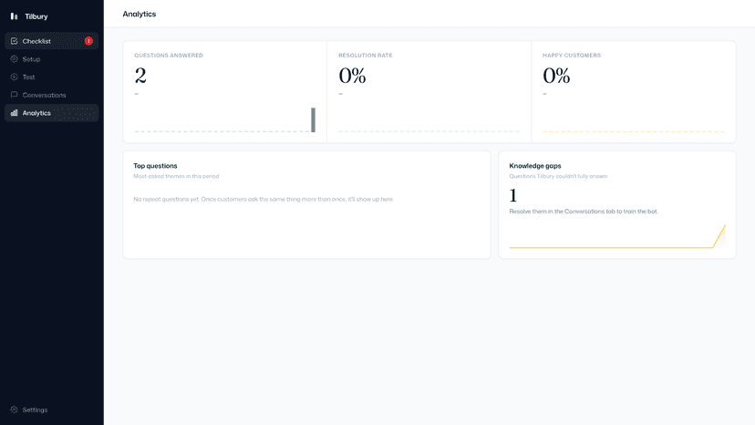This screenshot has height=425, width=755.
Task: Click 'Resolve them in the Conversations tab' text
Action: click(584, 212)
